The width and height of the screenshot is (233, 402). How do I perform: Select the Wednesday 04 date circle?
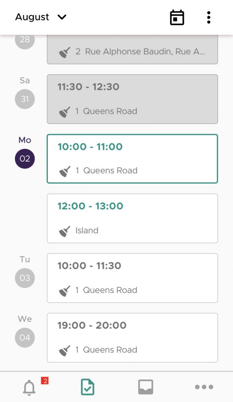click(x=25, y=338)
